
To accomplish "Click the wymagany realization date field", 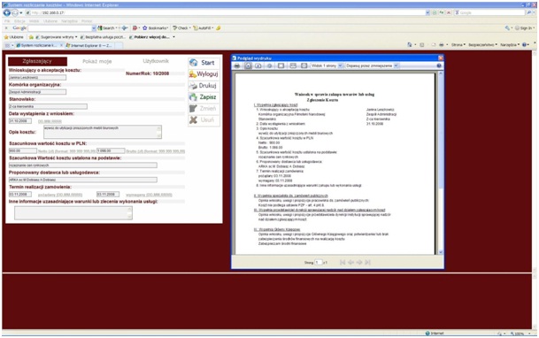I will coord(108,195).
